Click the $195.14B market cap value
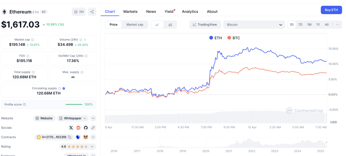 [x=16, y=44]
